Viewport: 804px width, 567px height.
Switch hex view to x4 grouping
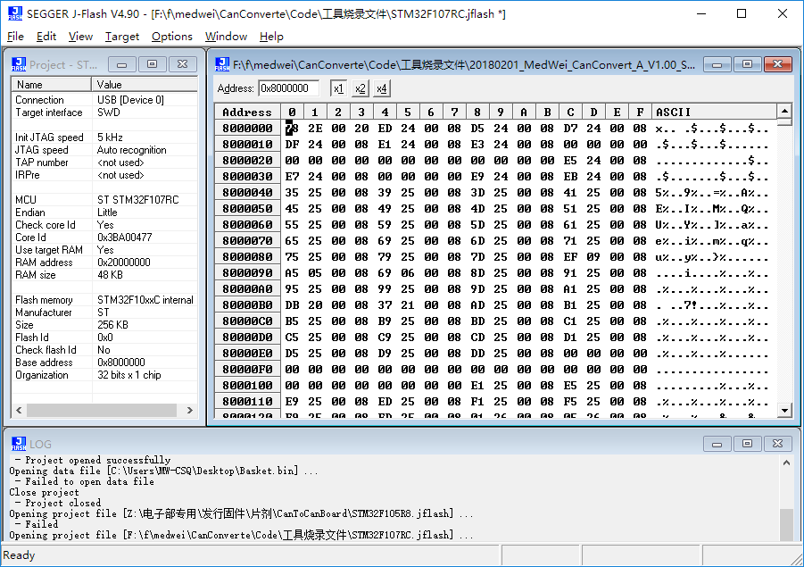382,88
